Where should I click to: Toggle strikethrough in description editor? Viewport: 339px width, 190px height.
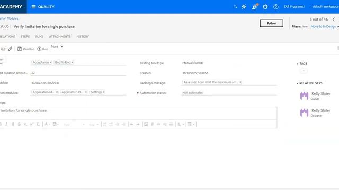19,125
